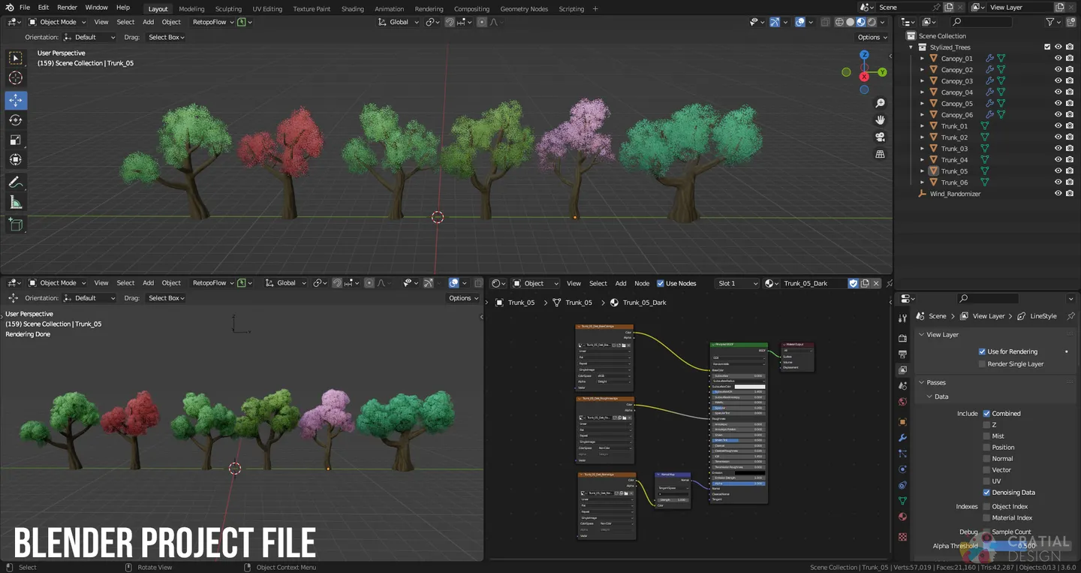The width and height of the screenshot is (1081, 573).
Task: Toggle Use Nodes checkbox in the shader editor
Action: point(660,283)
